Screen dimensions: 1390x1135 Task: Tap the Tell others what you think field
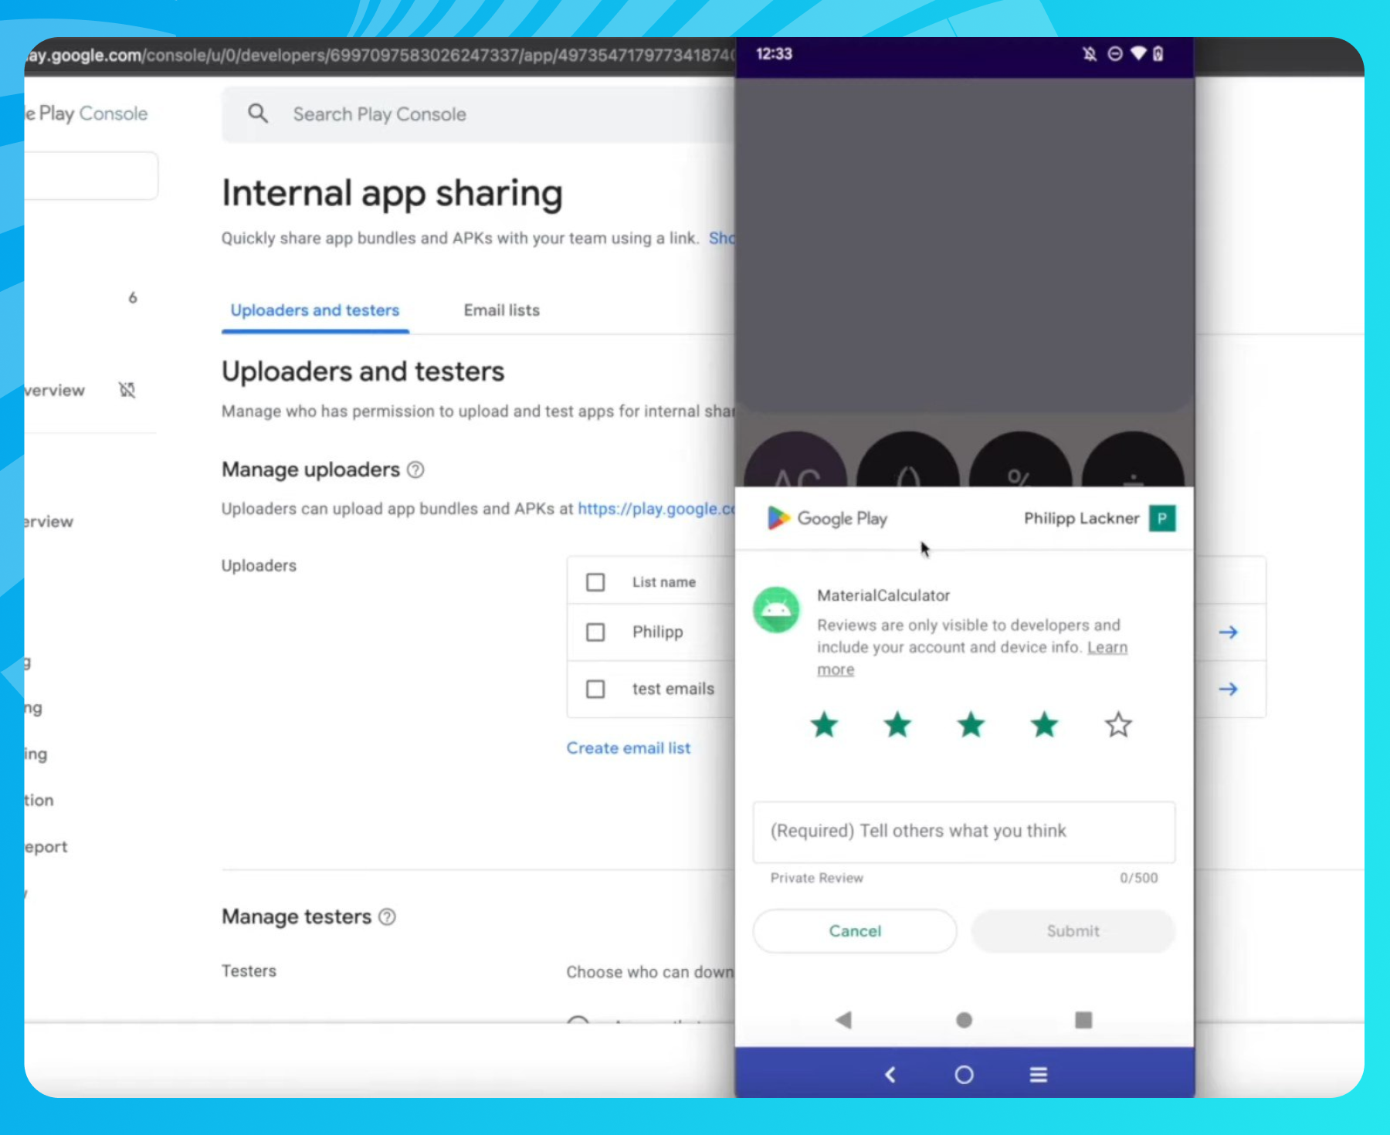click(x=964, y=832)
